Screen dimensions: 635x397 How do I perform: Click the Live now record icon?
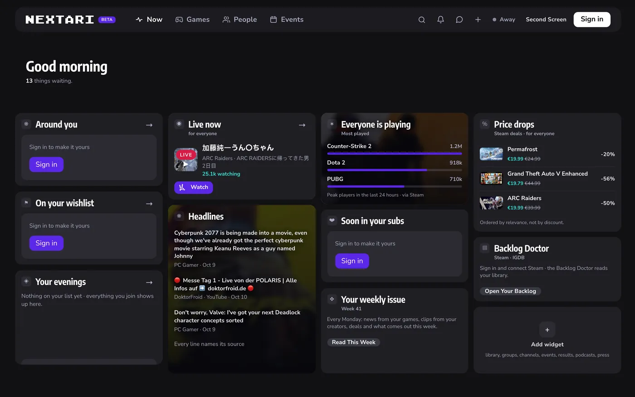179,124
